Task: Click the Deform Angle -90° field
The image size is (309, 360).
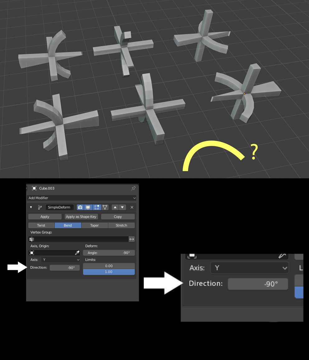Action: click(x=109, y=253)
